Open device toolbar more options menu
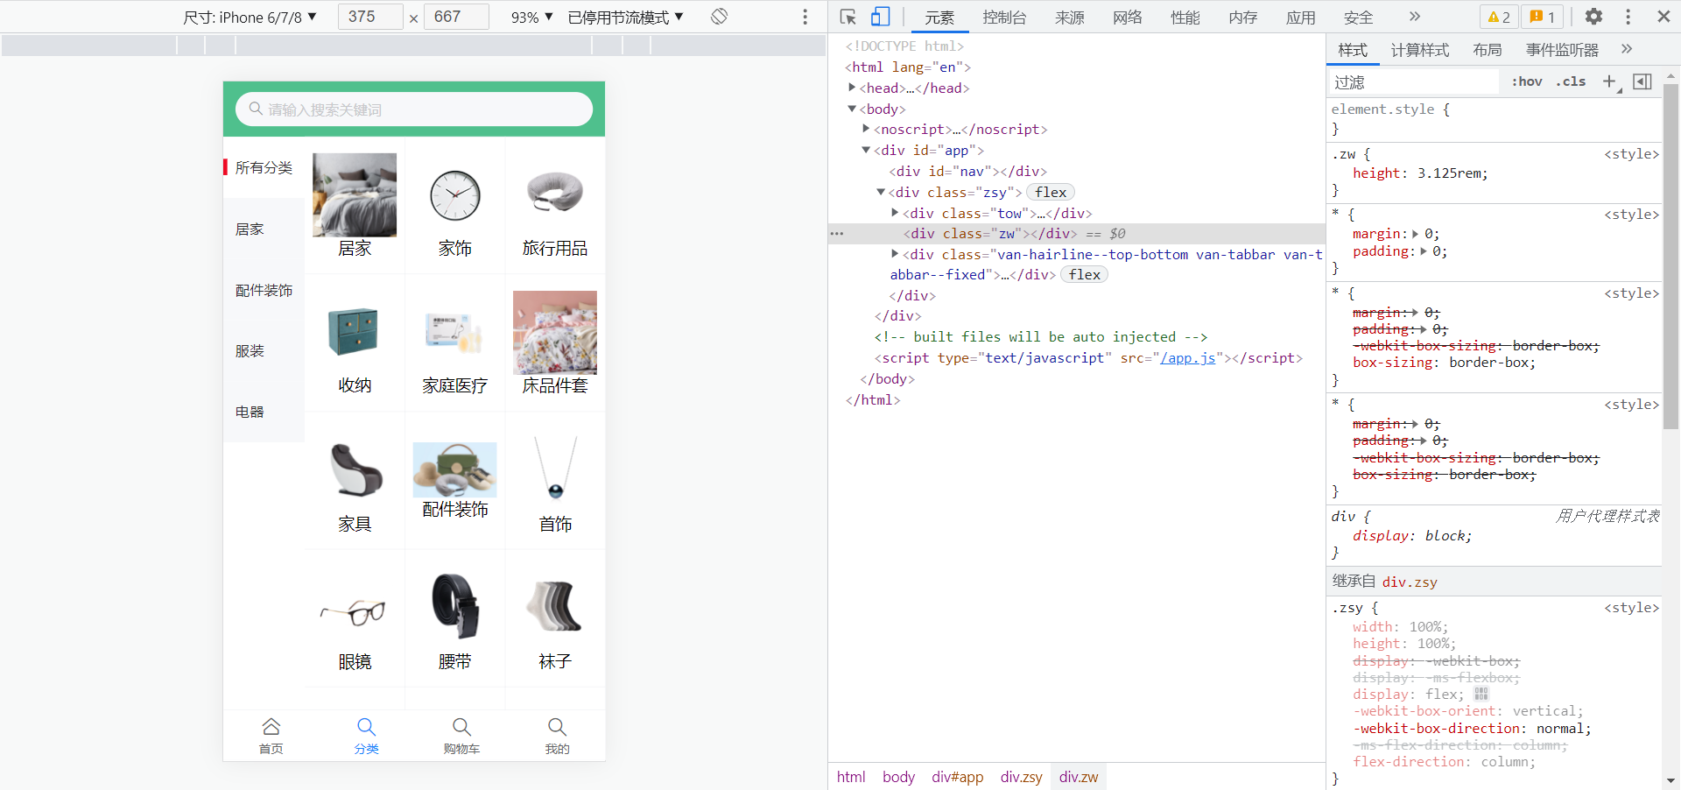This screenshot has height=790, width=1681. pyautogui.click(x=805, y=17)
